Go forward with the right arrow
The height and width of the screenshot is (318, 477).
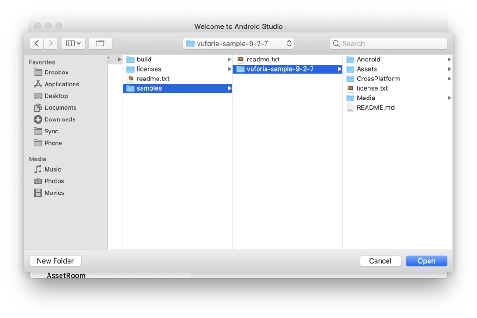[50, 43]
